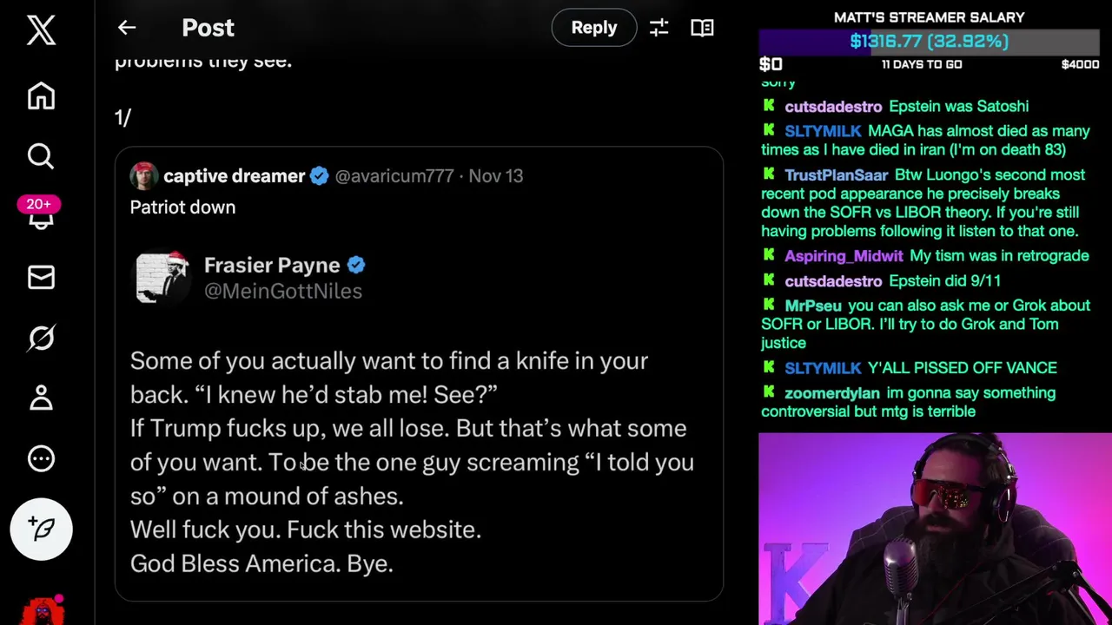
Task: Open Grok icon in sidebar
Action: pos(41,338)
